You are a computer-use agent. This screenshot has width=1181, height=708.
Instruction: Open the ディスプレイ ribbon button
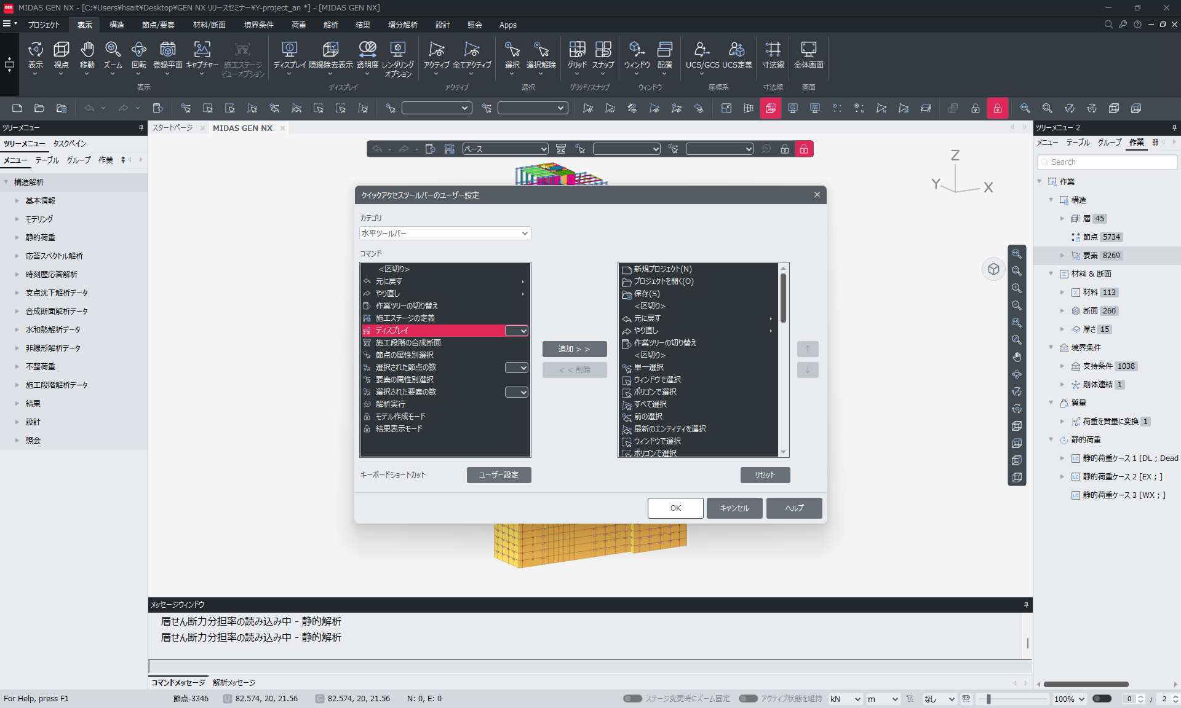pos(289,57)
